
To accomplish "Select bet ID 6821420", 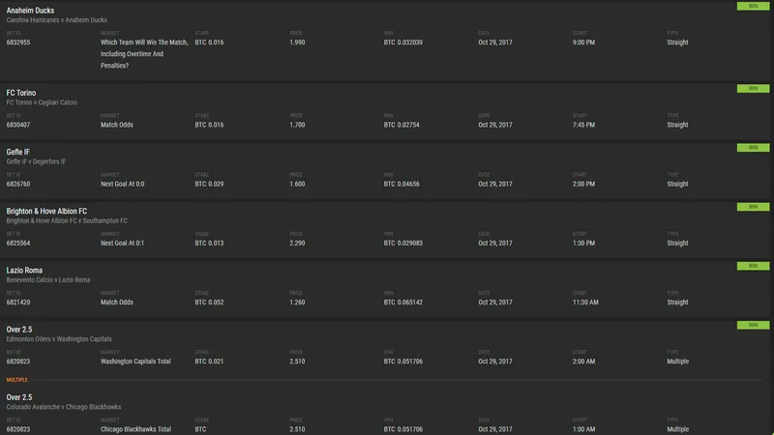I will tap(18, 303).
